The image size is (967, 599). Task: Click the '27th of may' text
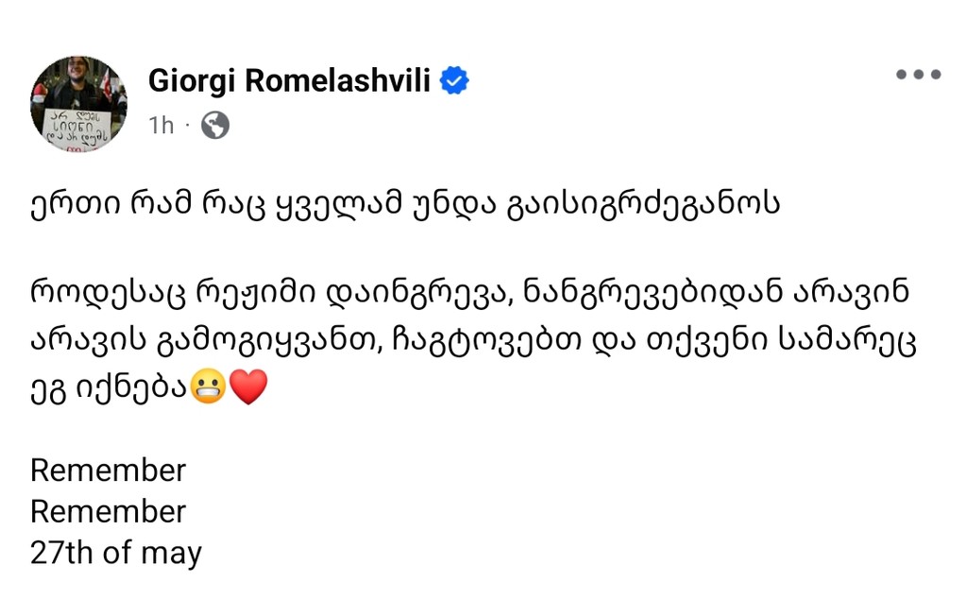click(x=116, y=554)
